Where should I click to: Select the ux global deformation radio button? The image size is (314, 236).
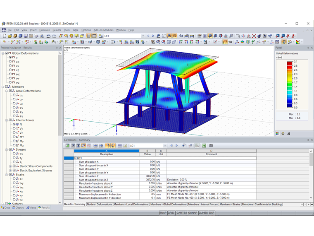click(10, 62)
